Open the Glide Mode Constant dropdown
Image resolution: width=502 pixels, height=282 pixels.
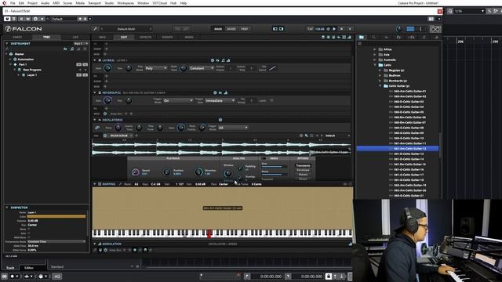pos(202,68)
